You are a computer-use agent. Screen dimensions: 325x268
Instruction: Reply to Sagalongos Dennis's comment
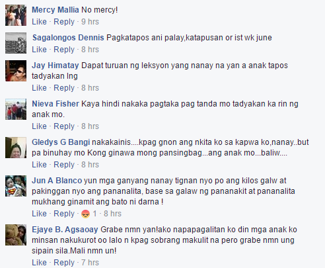(x=64, y=50)
